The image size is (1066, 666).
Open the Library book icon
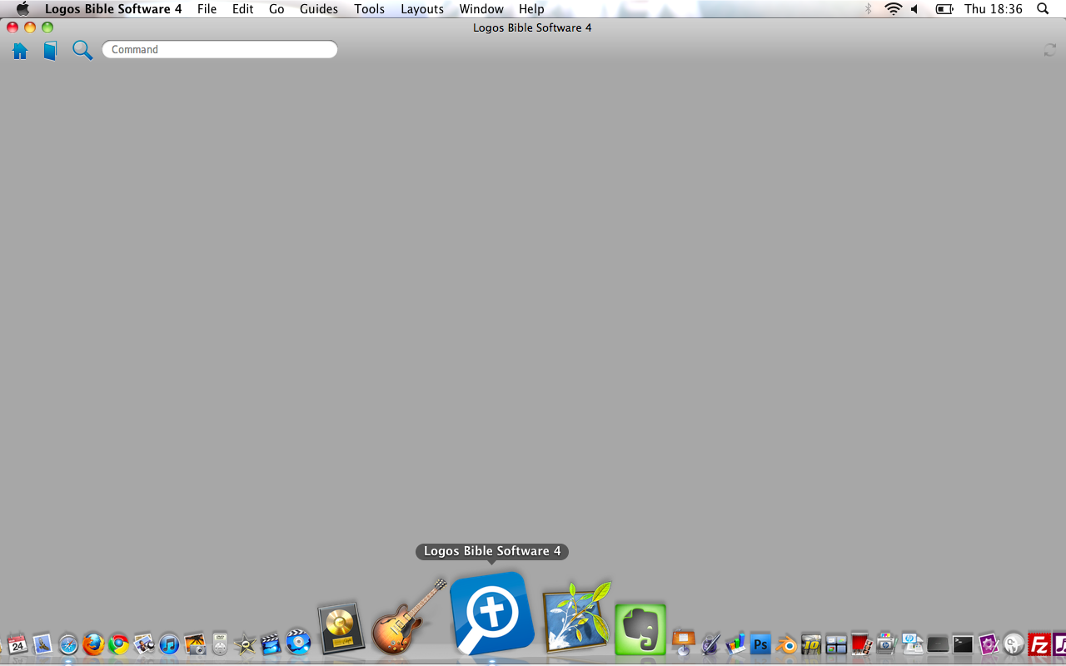[x=50, y=51]
